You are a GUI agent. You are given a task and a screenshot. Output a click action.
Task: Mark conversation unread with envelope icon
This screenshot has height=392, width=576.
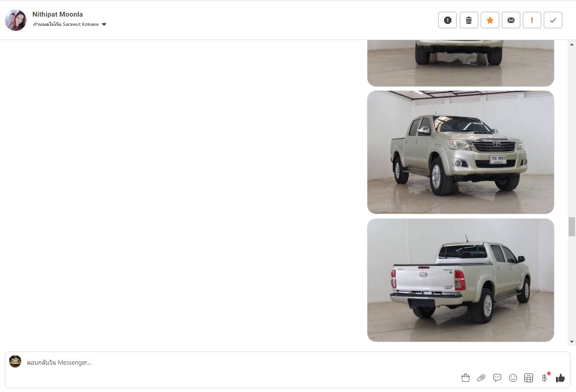(511, 20)
